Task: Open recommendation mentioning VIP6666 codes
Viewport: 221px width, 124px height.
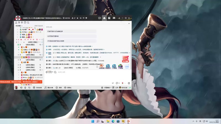Action: point(89,53)
